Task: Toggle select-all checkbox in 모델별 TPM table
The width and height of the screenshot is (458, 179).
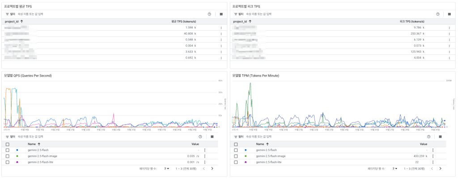Action: click(236, 144)
